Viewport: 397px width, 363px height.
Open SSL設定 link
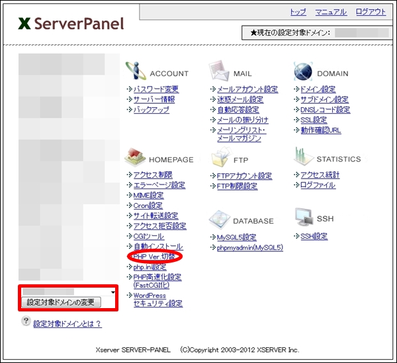pyautogui.click(x=314, y=120)
